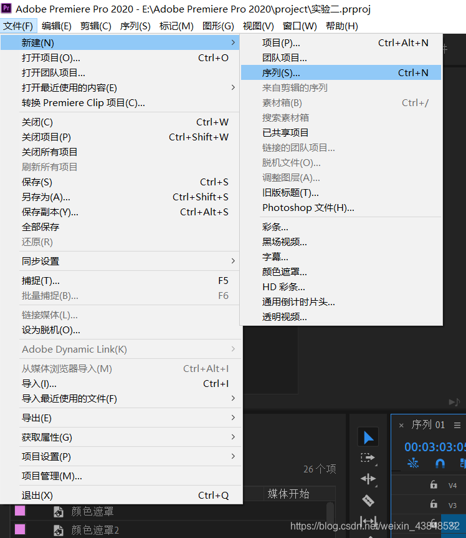
Task: Create new 彩条...
Action: pos(341,227)
